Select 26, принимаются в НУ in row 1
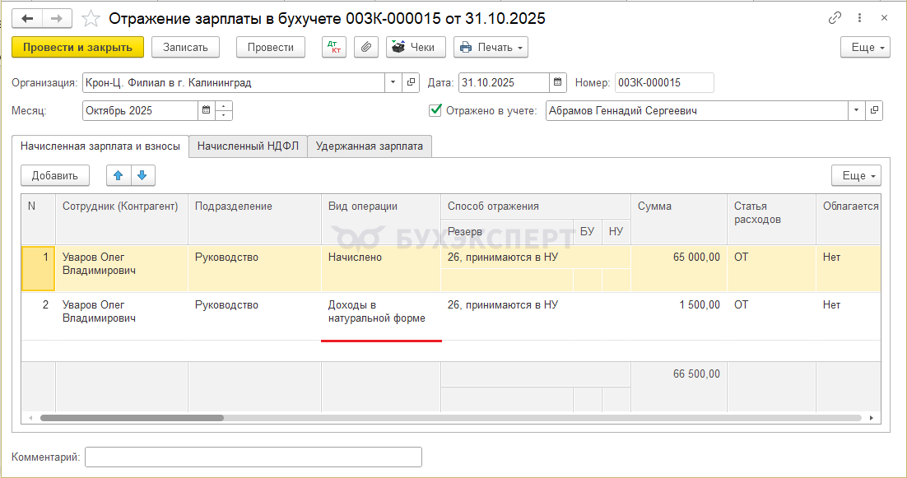This screenshot has height=478, width=907. point(536,258)
